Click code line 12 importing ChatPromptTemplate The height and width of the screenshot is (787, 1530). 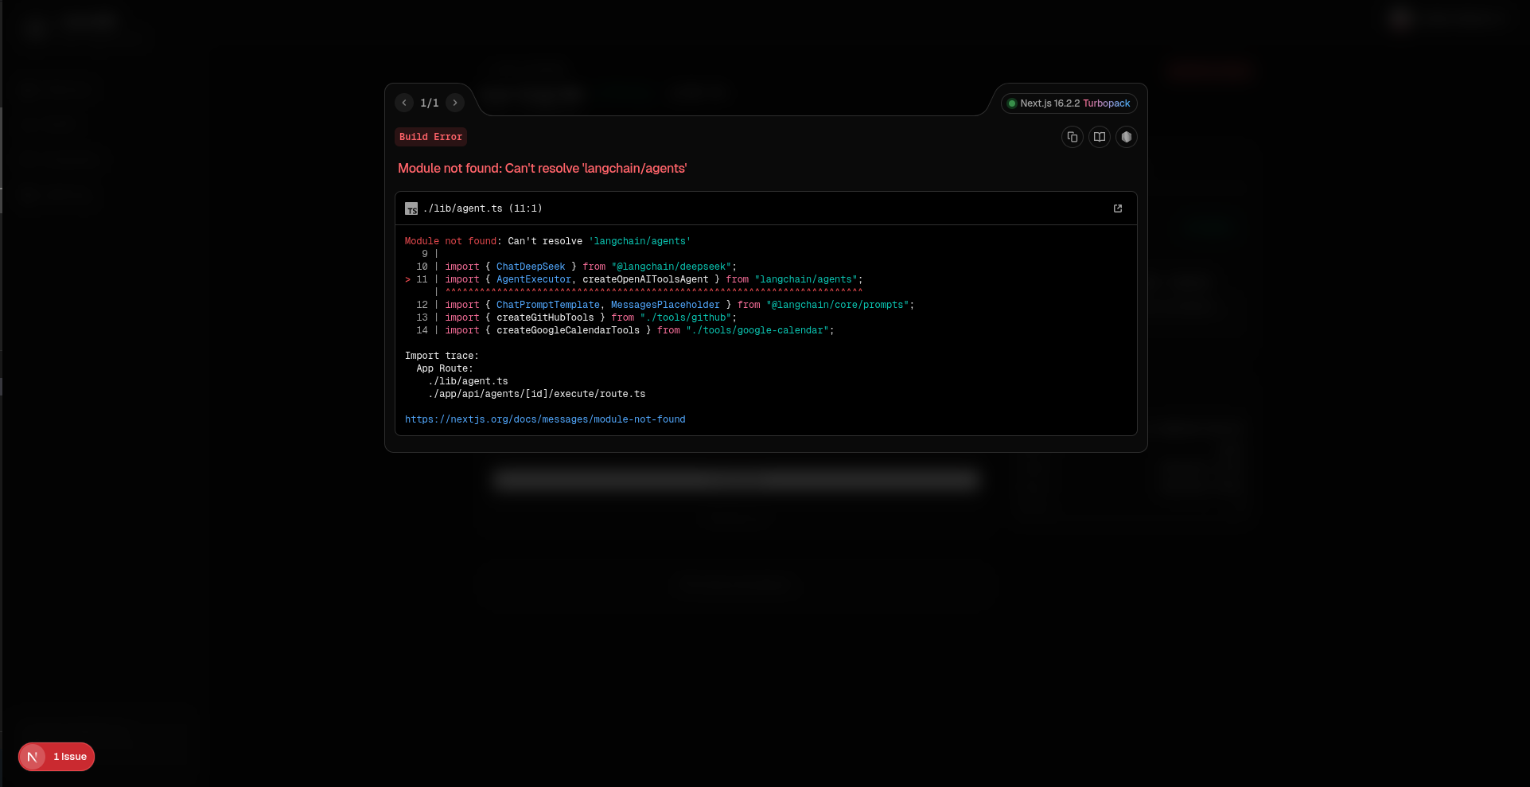665,305
